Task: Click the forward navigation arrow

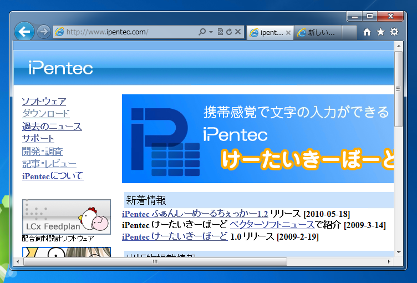Action: 43,32
